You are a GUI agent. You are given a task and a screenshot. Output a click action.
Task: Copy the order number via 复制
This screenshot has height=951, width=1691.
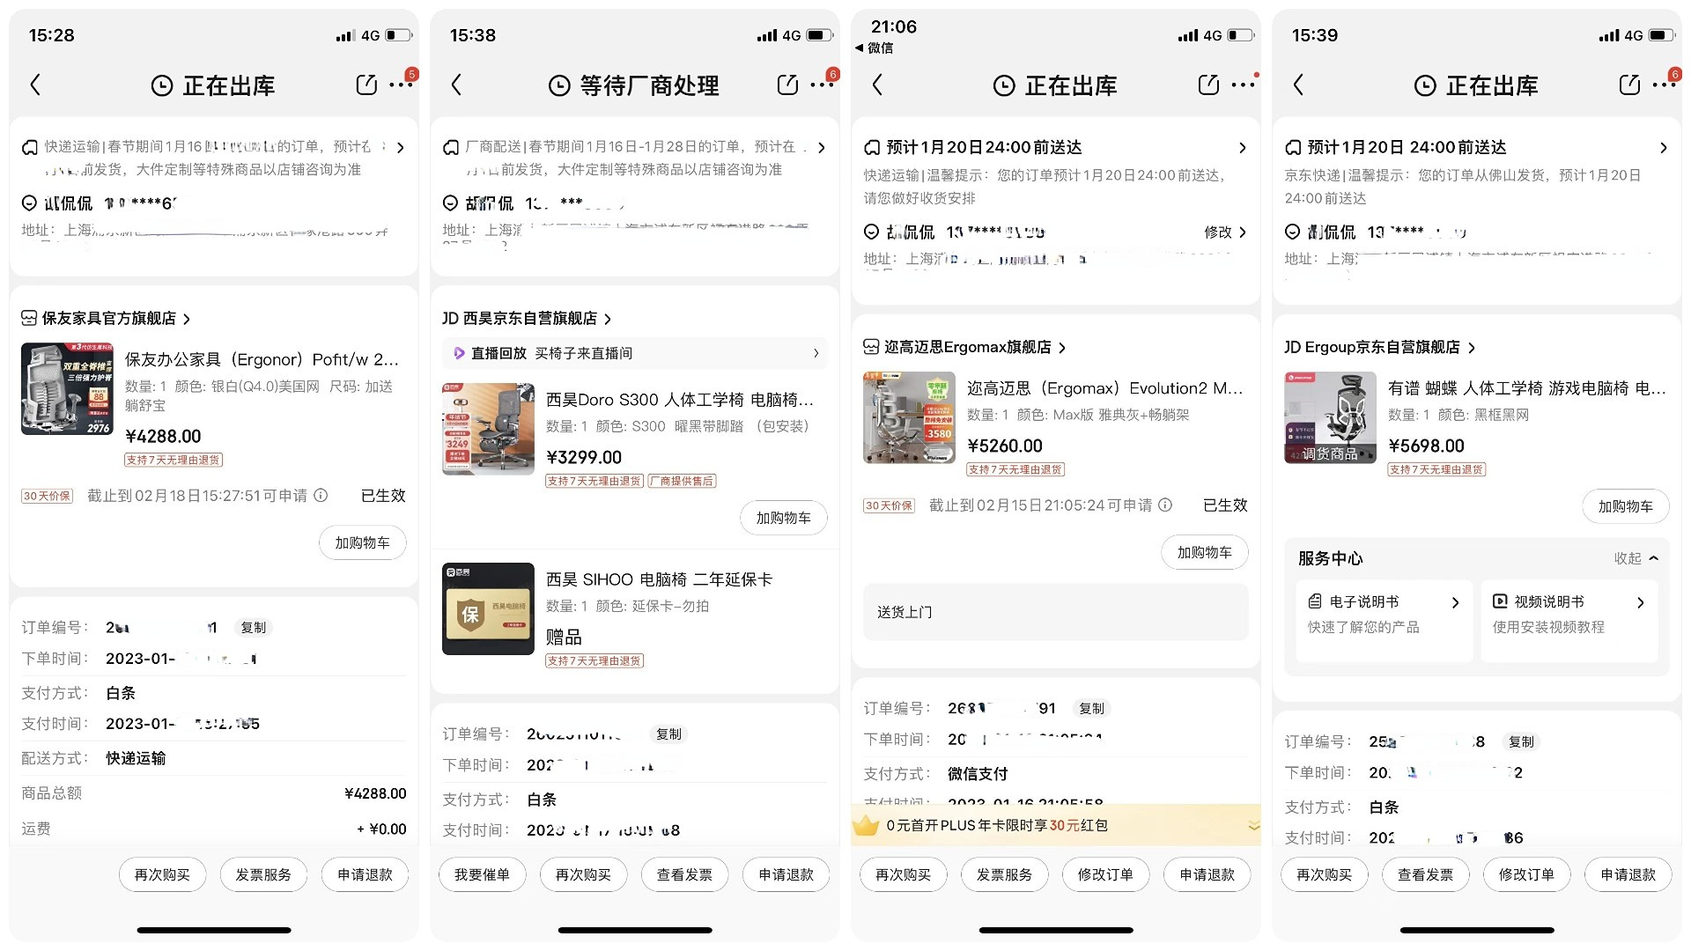(253, 627)
